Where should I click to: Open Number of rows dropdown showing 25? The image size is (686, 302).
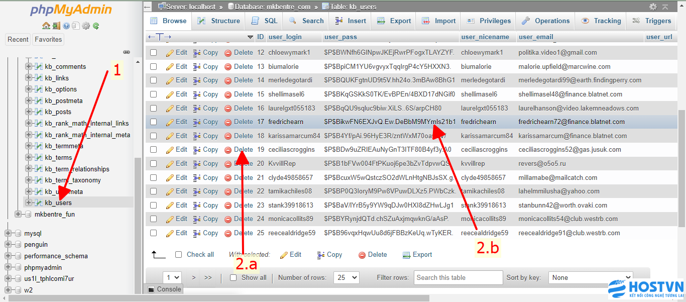tap(347, 277)
